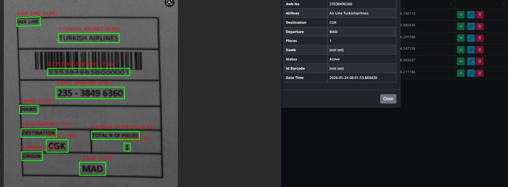Sort by the actions column arrows
This screenshot has height=187, width=508.
point(504,4)
